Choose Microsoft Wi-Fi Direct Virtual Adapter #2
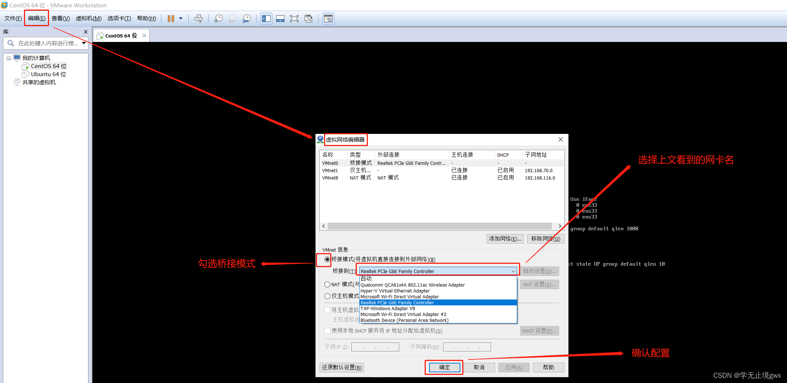Screen dimensions: 787x383 pyautogui.click(x=438, y=314)
